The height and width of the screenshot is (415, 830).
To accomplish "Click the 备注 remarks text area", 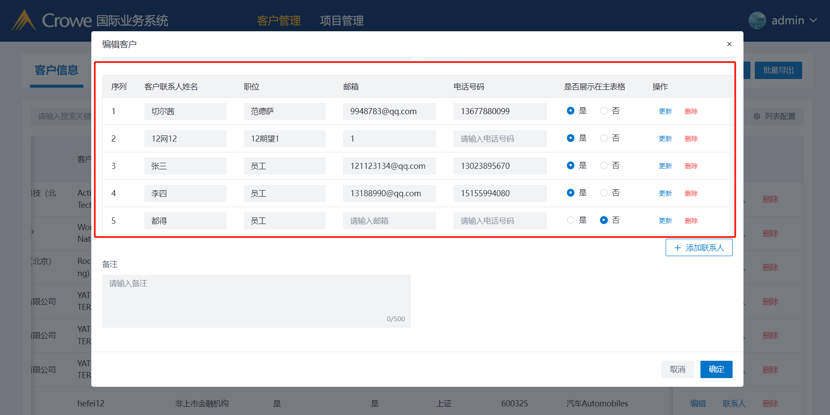I will click(256, 301).
